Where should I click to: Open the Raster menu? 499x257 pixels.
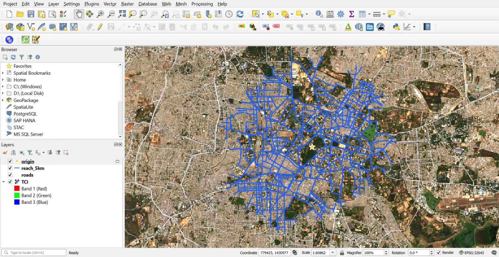click(127, 4)
